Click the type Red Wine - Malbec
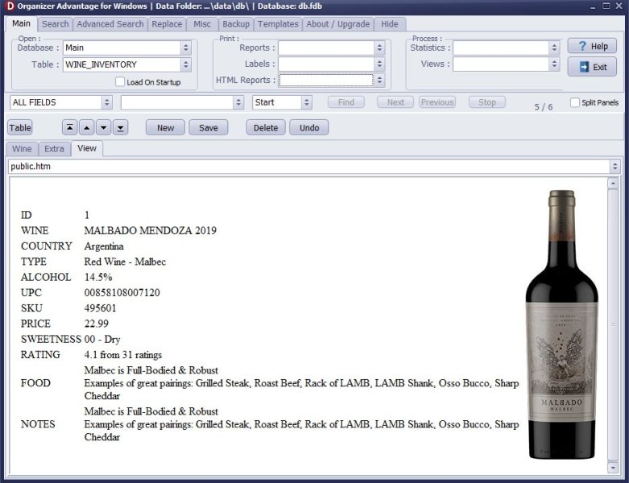629x483 pixels. (x=125, y=262)
